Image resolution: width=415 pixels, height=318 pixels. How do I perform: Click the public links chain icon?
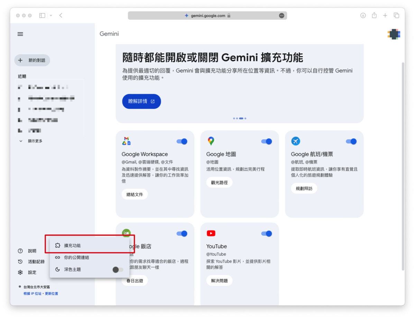[x=58, y=257]
